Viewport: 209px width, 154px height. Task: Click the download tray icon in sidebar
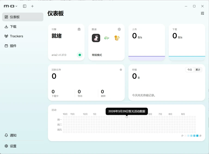click(6, 27)
